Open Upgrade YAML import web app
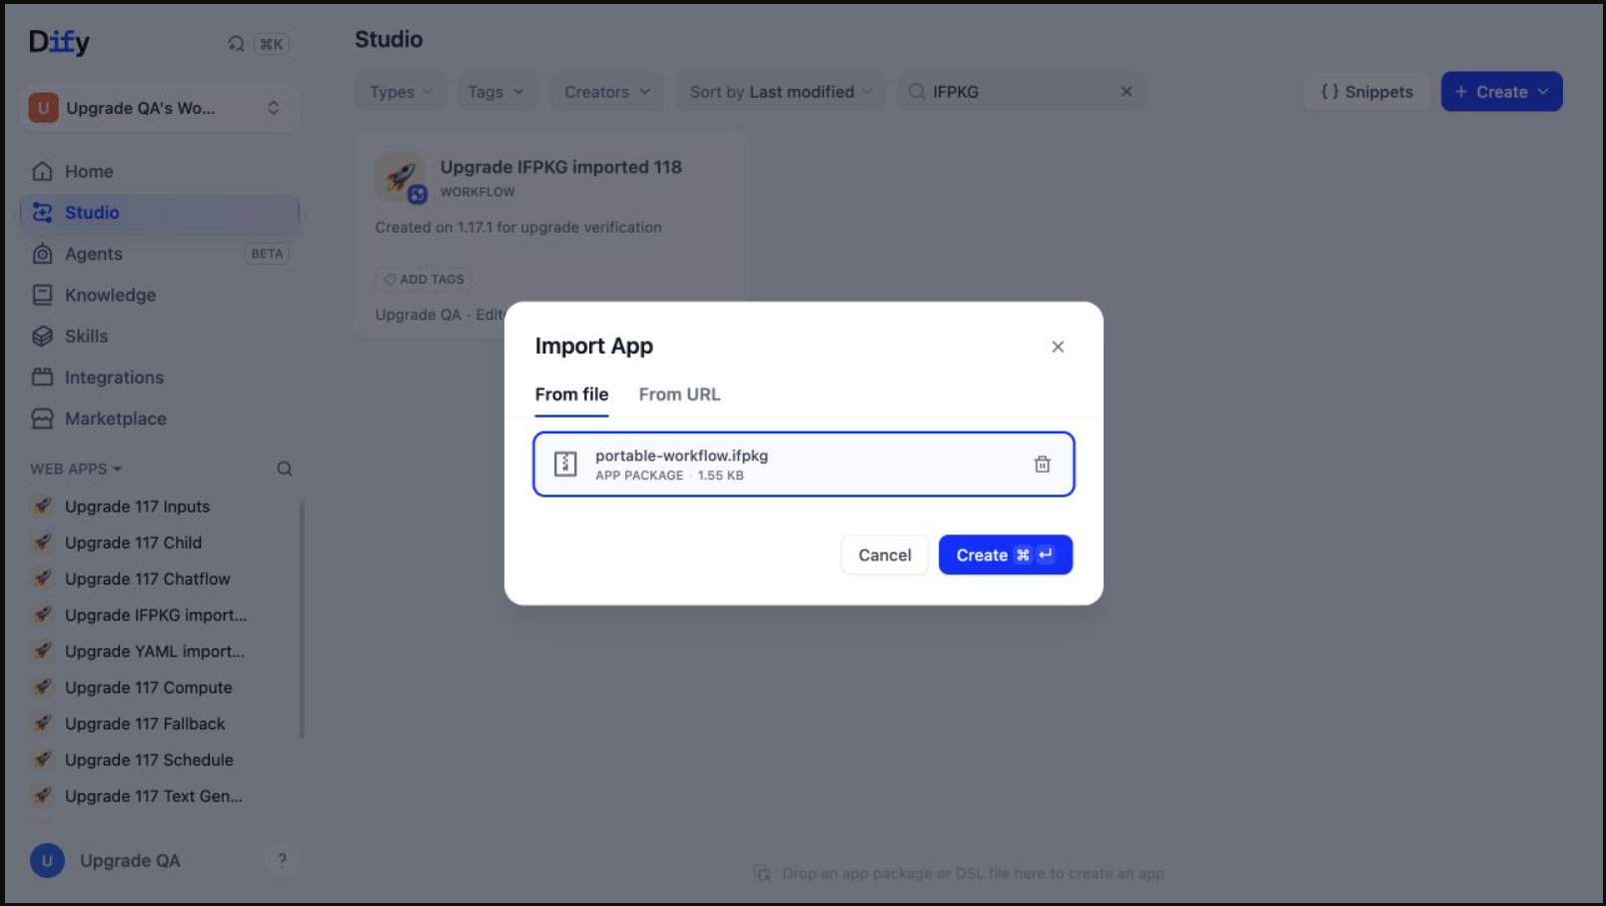This screenshot has height=906, width=1606. pyautogui.click(x=160, y=651)
